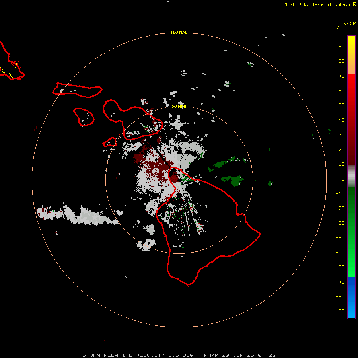Click the 20 value on velocity scale
The image size is (358, 358).
click(342, 149)
